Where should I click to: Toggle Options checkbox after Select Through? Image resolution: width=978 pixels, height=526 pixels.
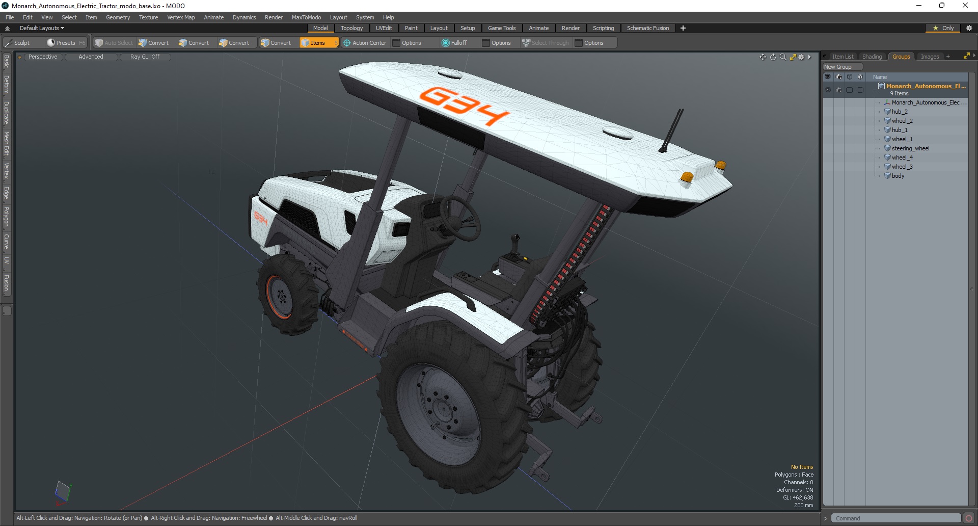point(579,43)
